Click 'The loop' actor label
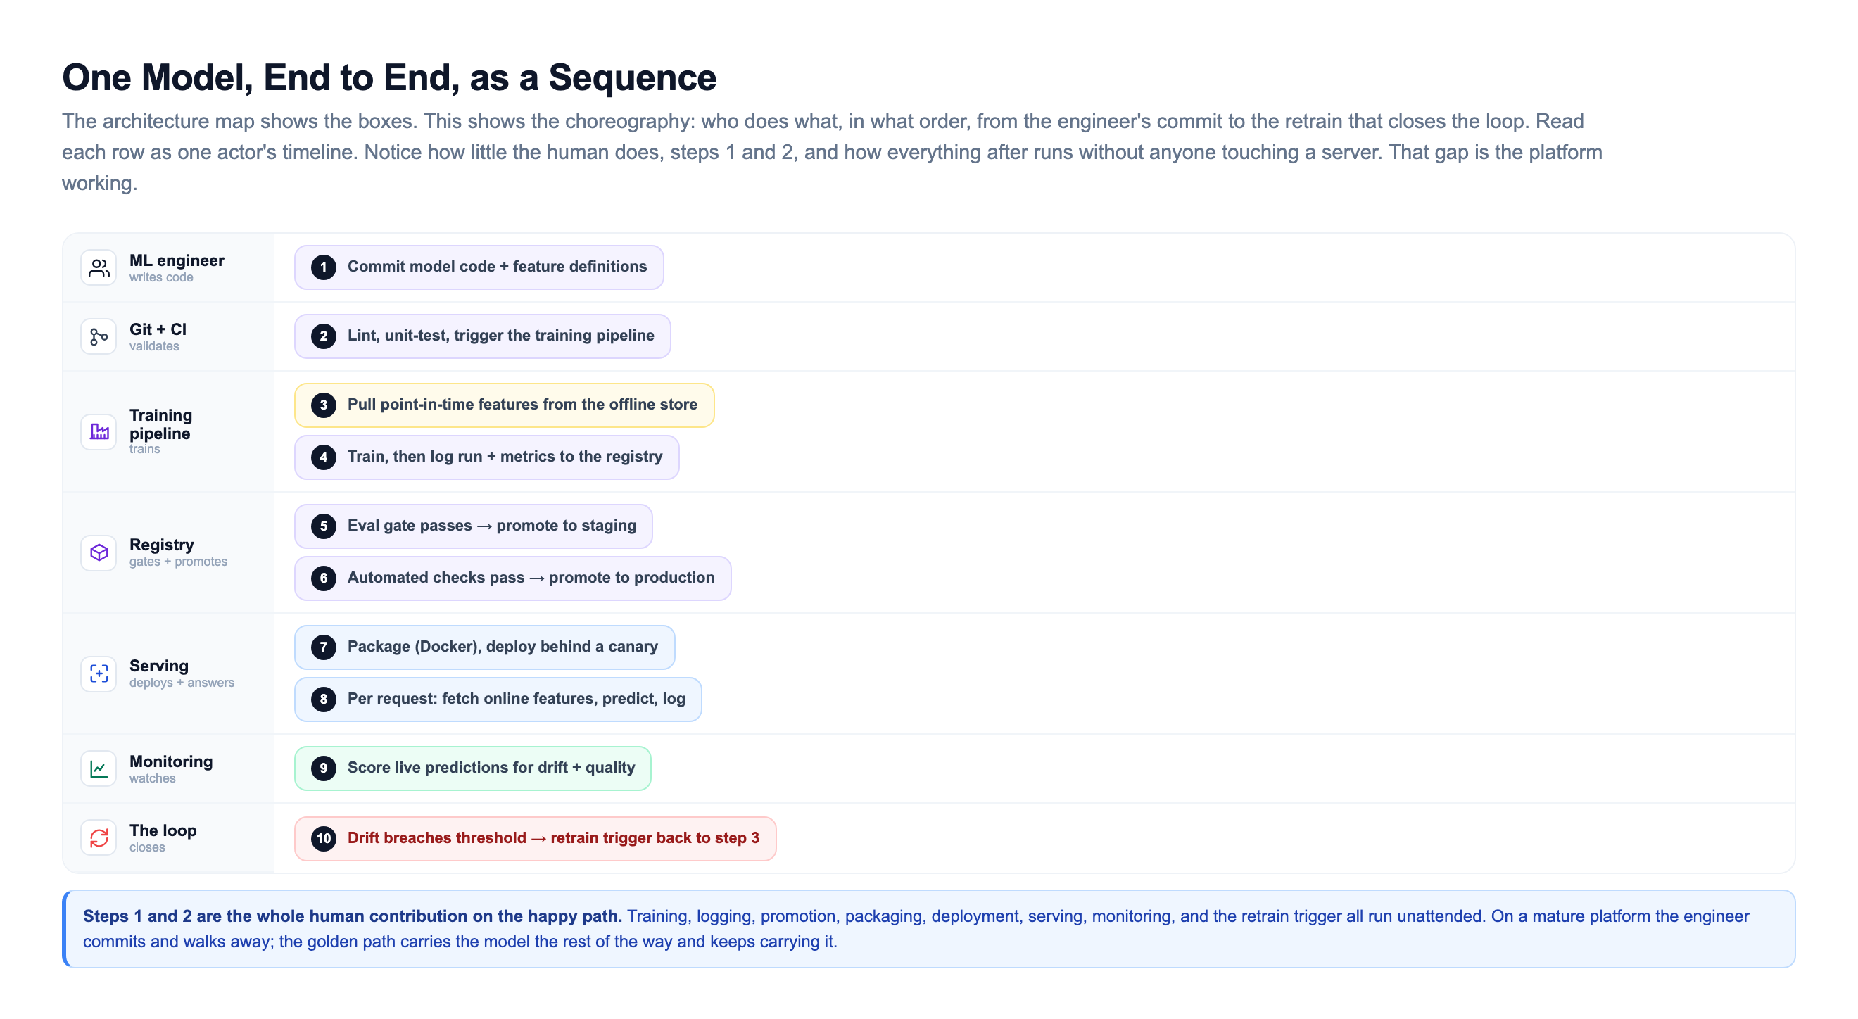Image resolution: width=1858 pixels, height=1019 pixels. click(x=163, y=831)
